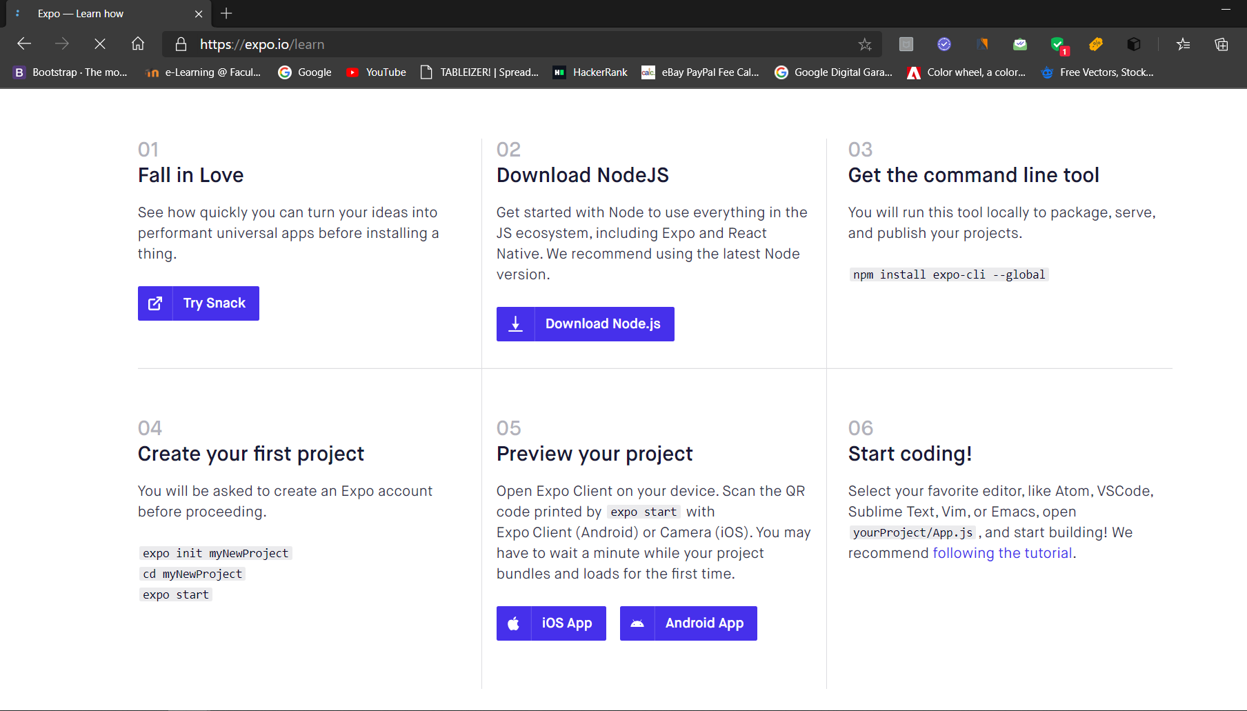Open the HackerRank bookmark
This screenshot has width=1247, height=711.
590,72
